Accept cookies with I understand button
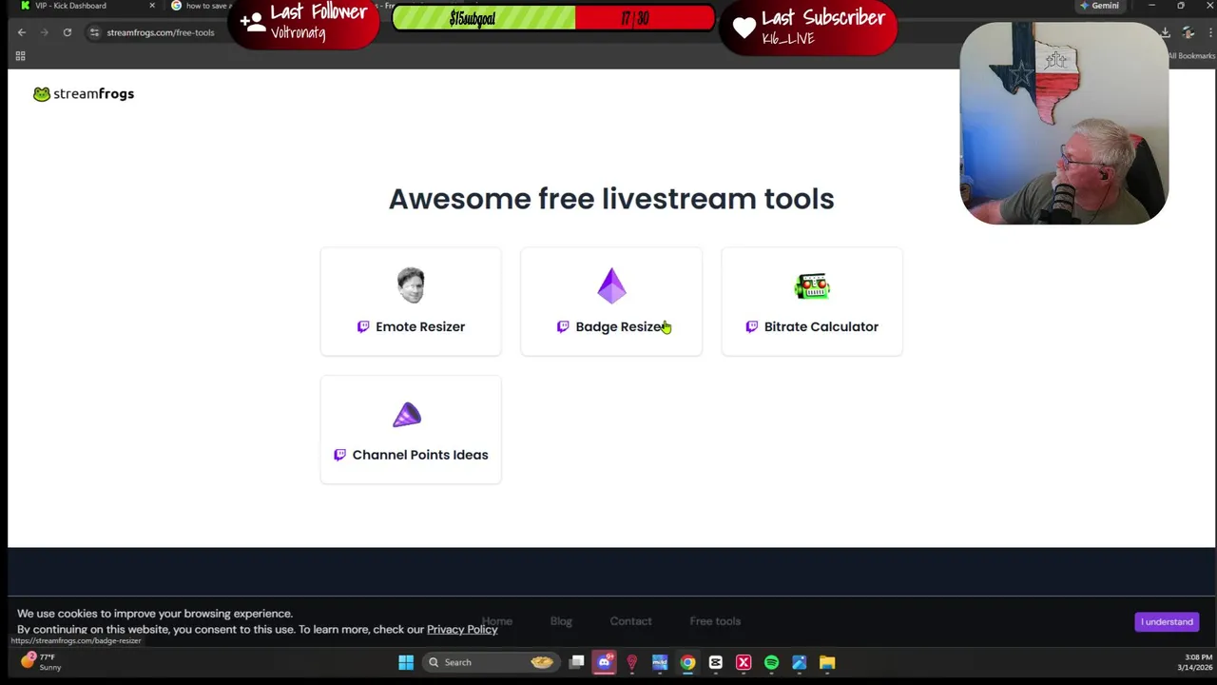1217x685 pixels. [x=1167, y=621]
